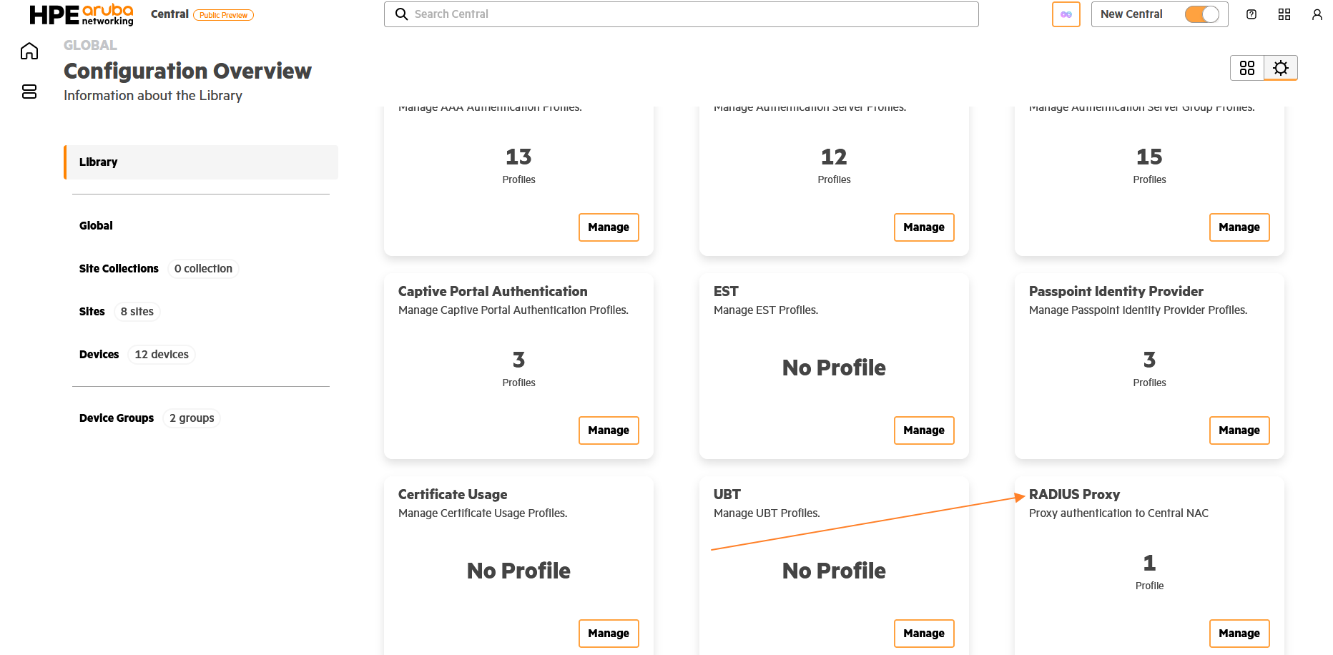Open Device Groups with 2 groups
Viewport: 1333px width, 655px height.
coord(117,418)
